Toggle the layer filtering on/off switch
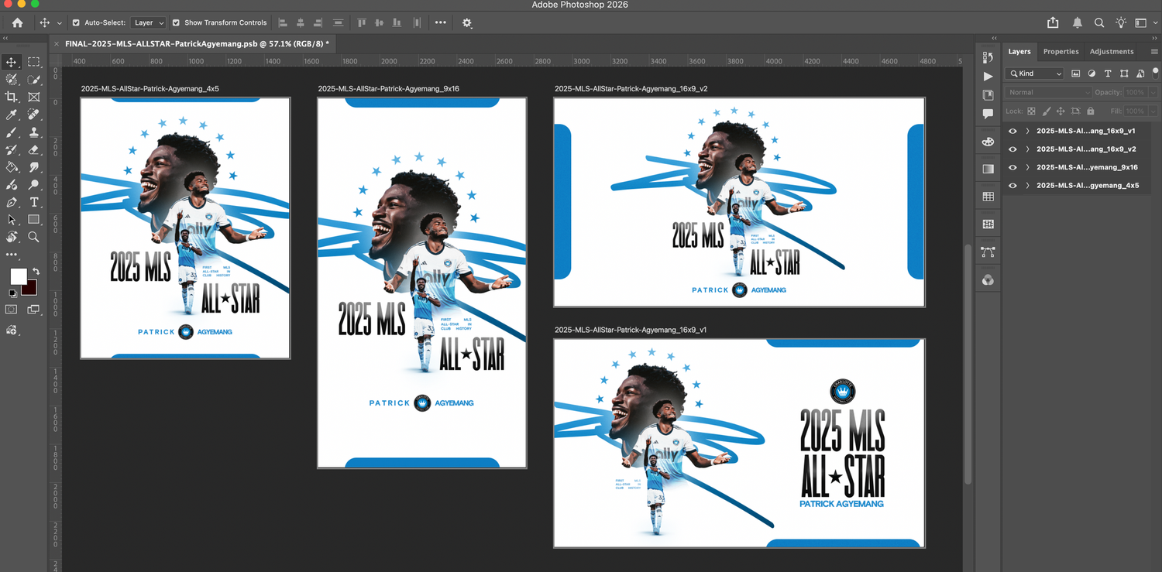This screenshot has width=1162, height=572. point(1155,74)
